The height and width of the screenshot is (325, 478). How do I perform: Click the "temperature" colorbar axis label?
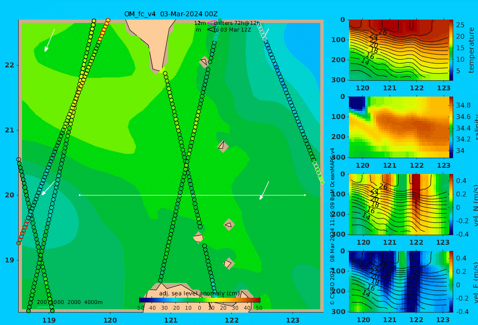pos(472,50)
